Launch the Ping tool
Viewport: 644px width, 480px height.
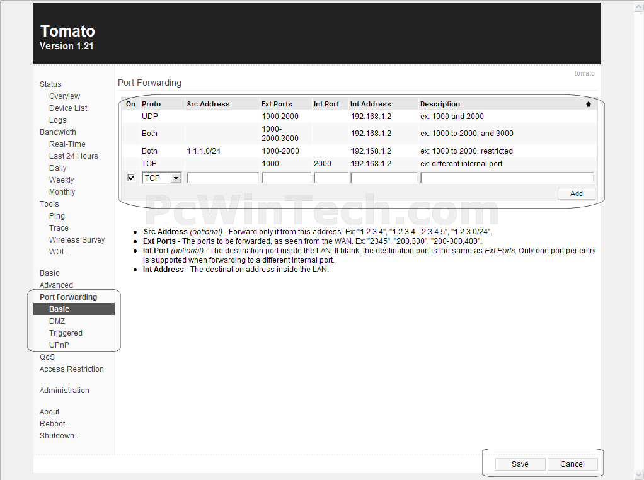[x=57, y=215]
